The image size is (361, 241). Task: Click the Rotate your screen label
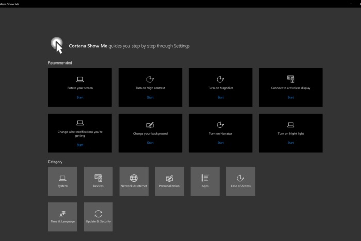pyautogui.click(x=80, y=88)
